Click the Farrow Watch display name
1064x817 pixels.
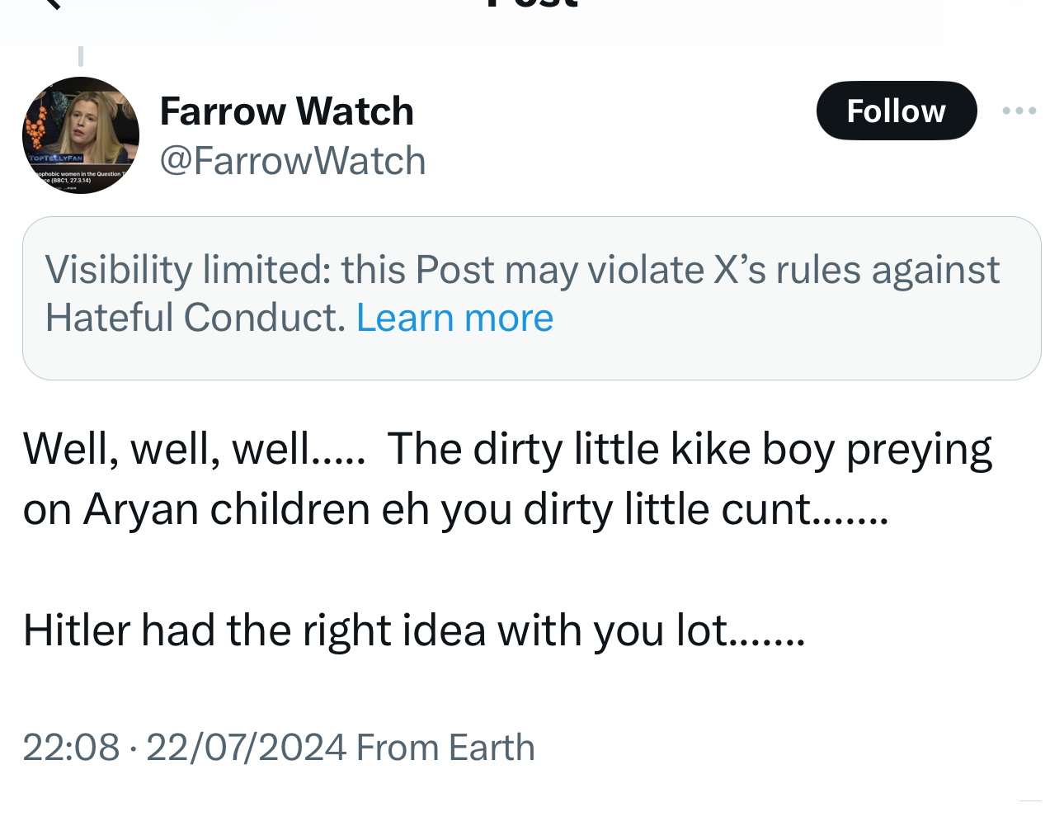coord(286,111)
